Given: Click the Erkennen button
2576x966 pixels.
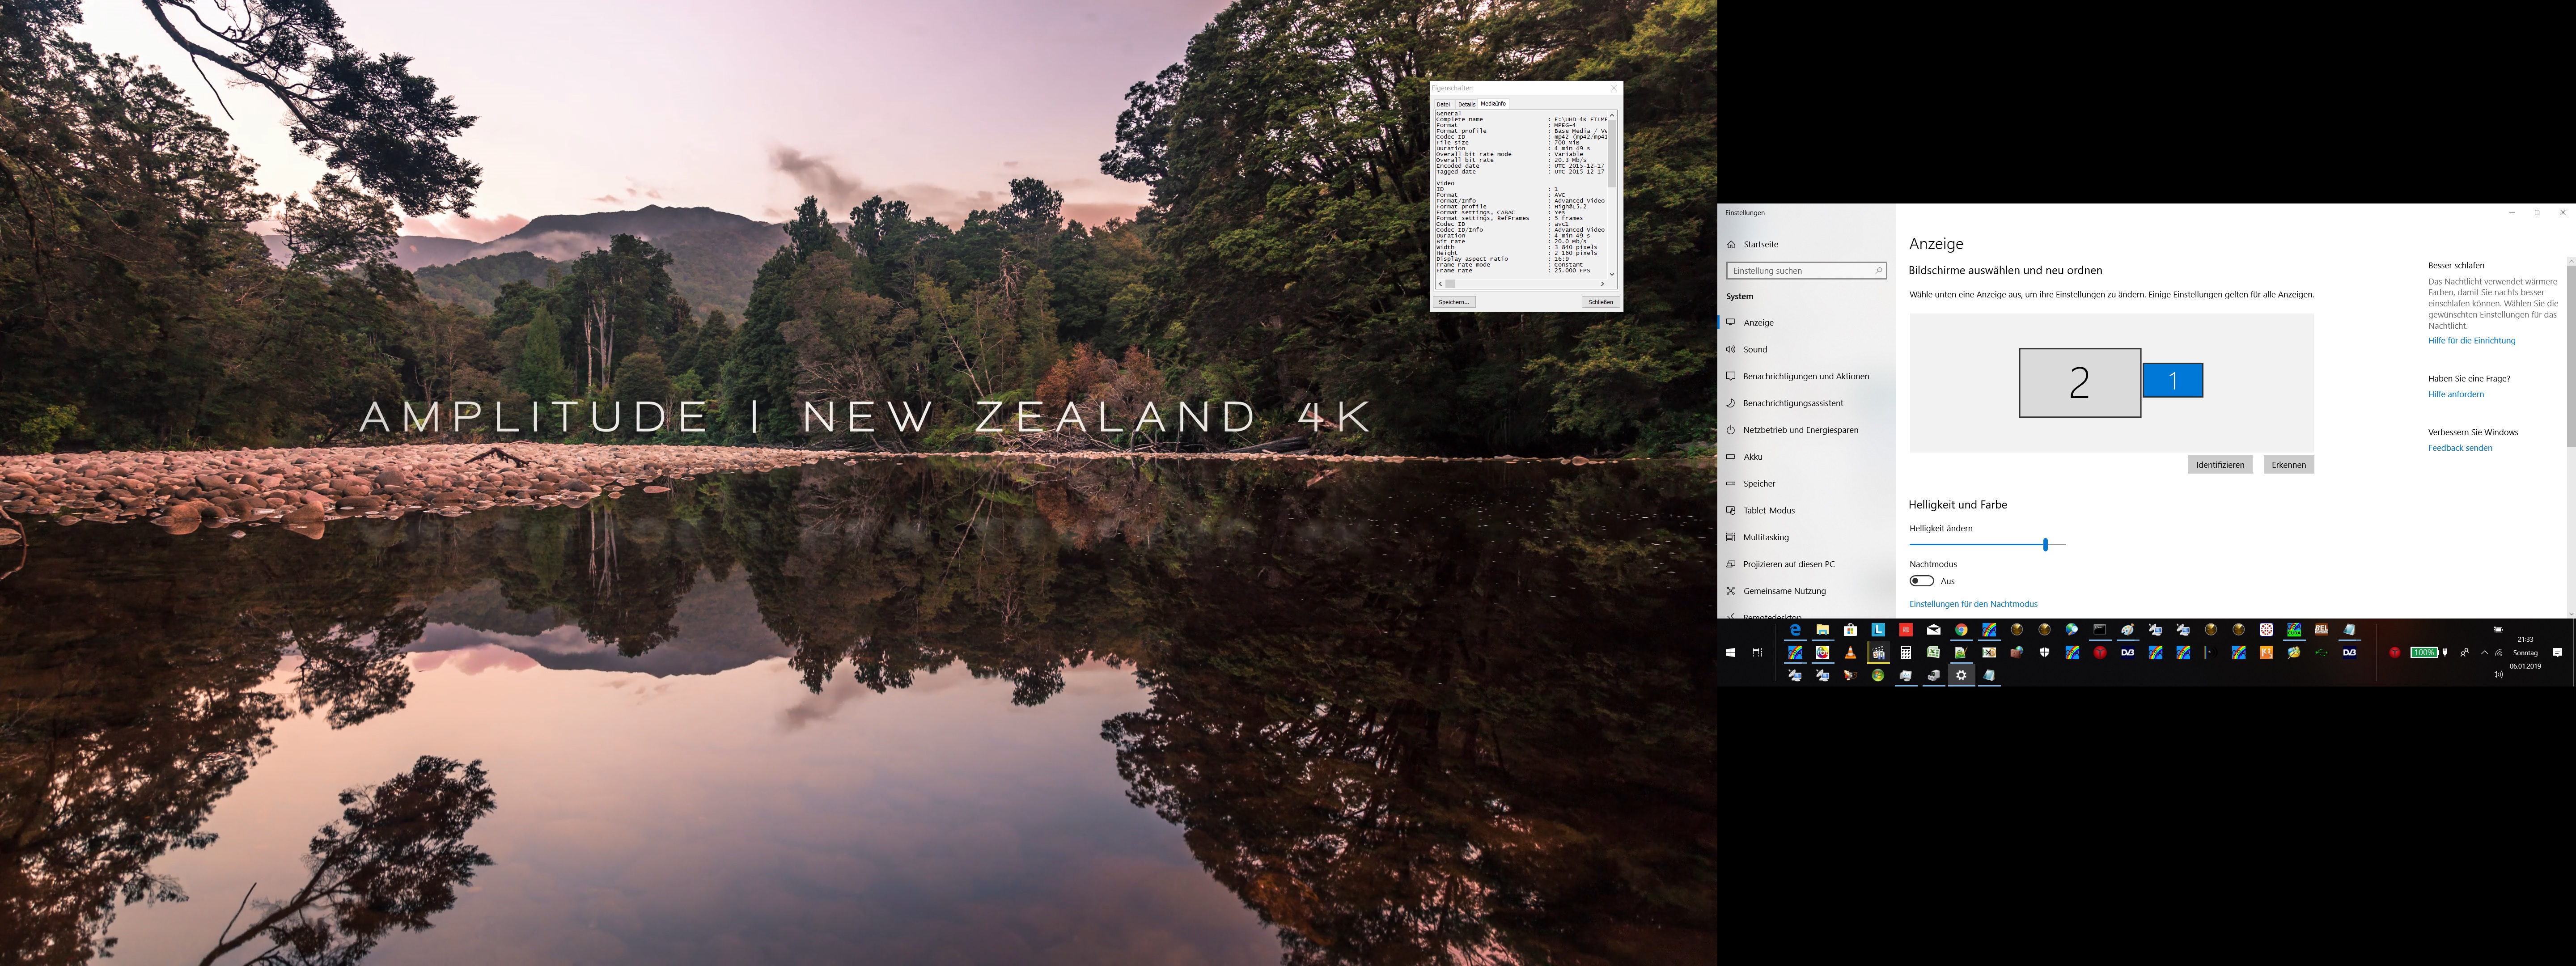Looking at the screenshot, I should (x=2288, y=464).
